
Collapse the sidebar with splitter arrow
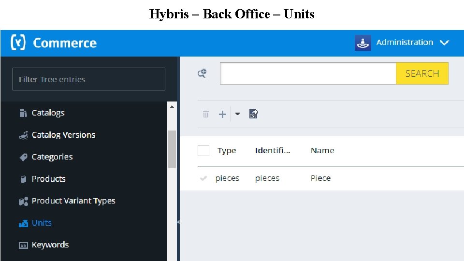point(178,222)
